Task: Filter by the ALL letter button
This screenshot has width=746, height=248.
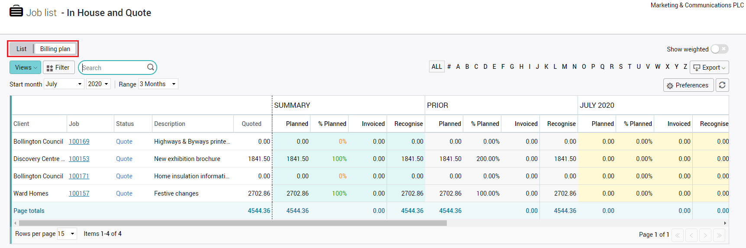Action: [x=436, y=67]
